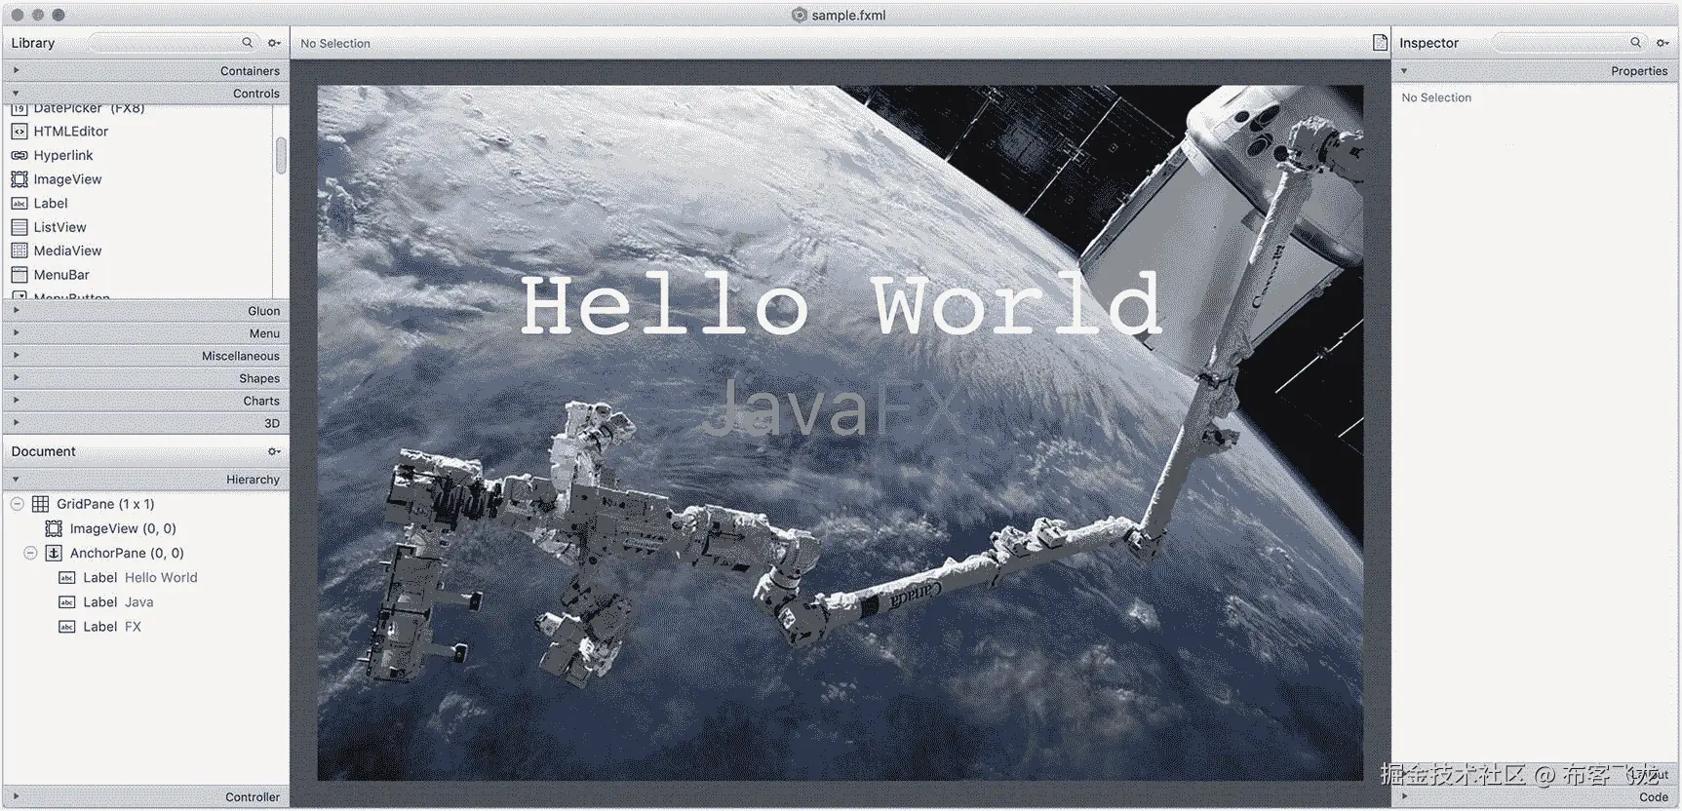Image resolution: width=1682 pixels, height=811 pixels.
Task: Collapse the GridPane (1 x 1) node
Action: point(18,504)
